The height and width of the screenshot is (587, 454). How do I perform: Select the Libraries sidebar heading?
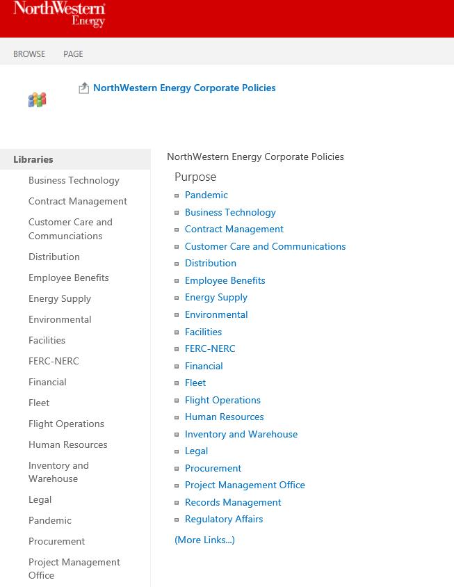[33, 159]
